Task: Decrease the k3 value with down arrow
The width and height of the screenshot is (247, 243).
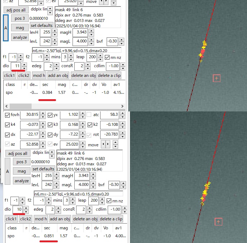Action: pyautogui.click(x=82, y=127)
